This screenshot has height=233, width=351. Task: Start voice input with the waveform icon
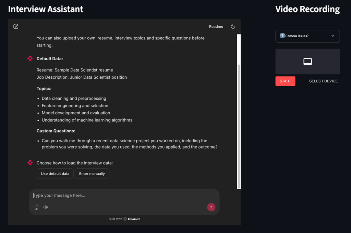46,207
